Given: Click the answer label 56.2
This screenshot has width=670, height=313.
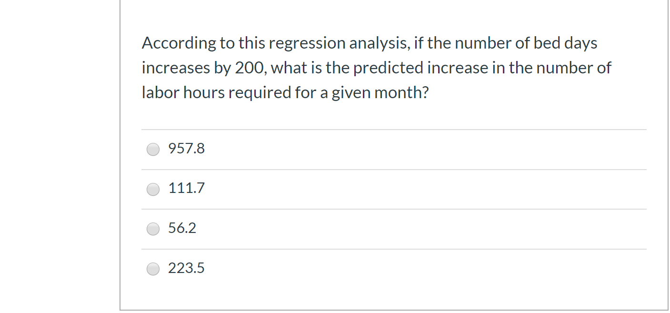Looking at the screenshot, I should pyautogui.click(x=181, y=228).
